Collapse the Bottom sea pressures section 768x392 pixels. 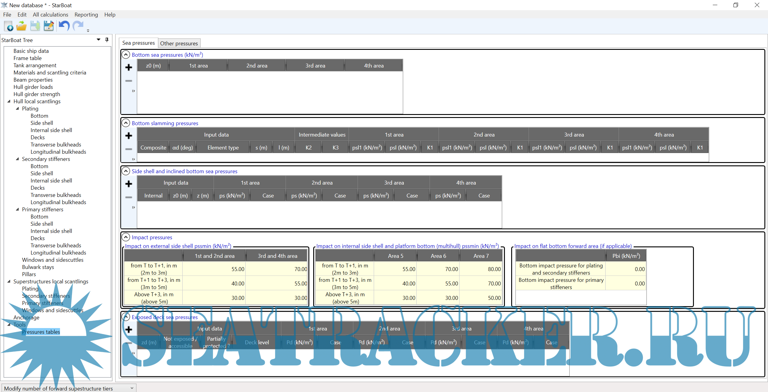(x=126, y=55)
